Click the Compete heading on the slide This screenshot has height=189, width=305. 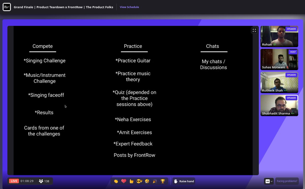tap(43, 46)
